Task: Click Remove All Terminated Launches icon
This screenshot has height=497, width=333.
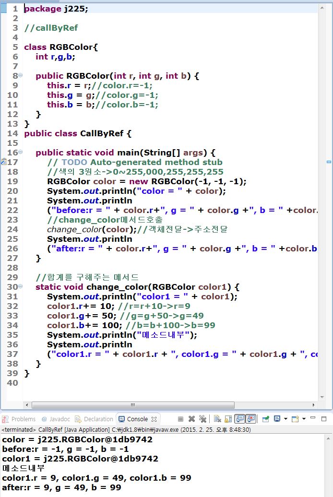Action: (x=202, y=419)
